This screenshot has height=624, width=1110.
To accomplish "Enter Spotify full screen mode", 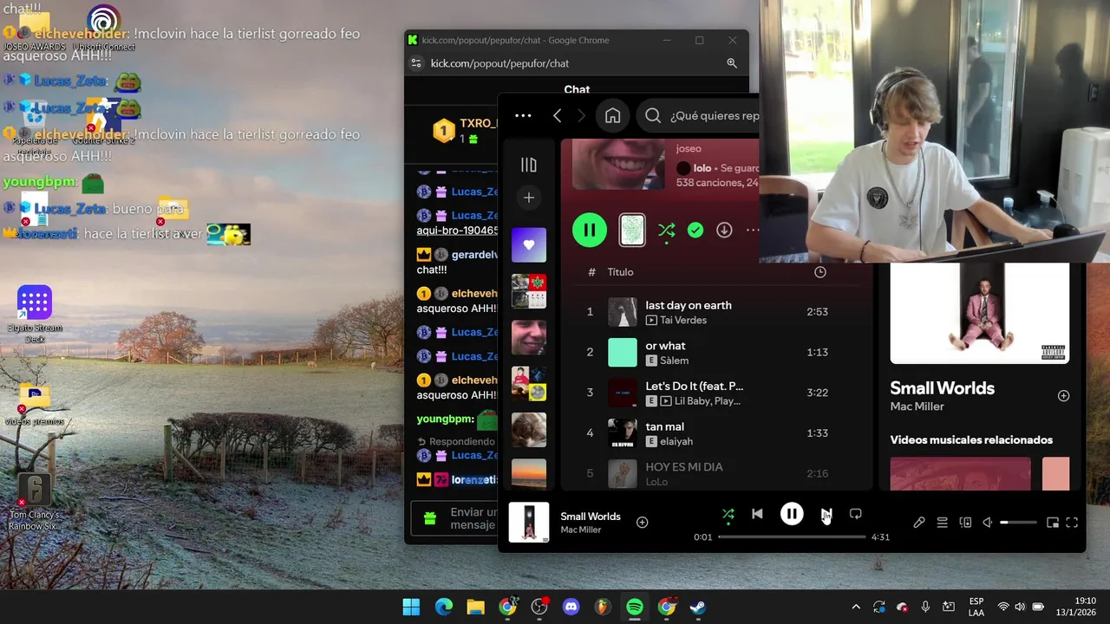I will click(x=1072, y=523).
